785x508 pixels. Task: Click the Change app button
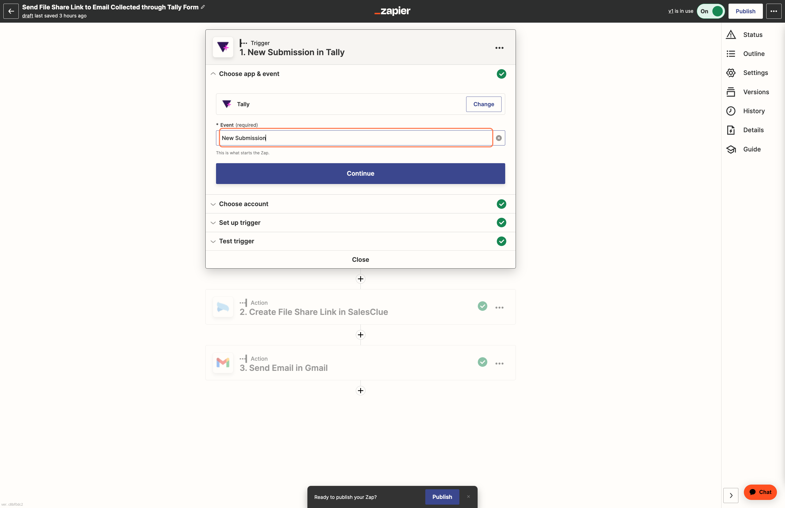[x=484, y=104]
